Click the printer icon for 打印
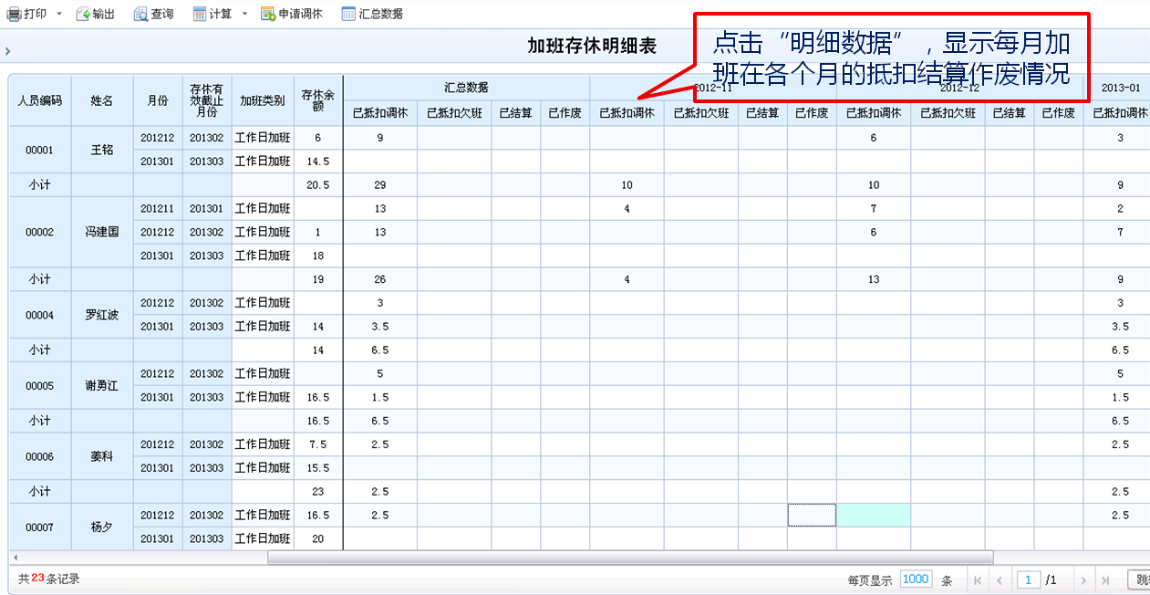Screen dimensions: 1150x595 point(14,14)
